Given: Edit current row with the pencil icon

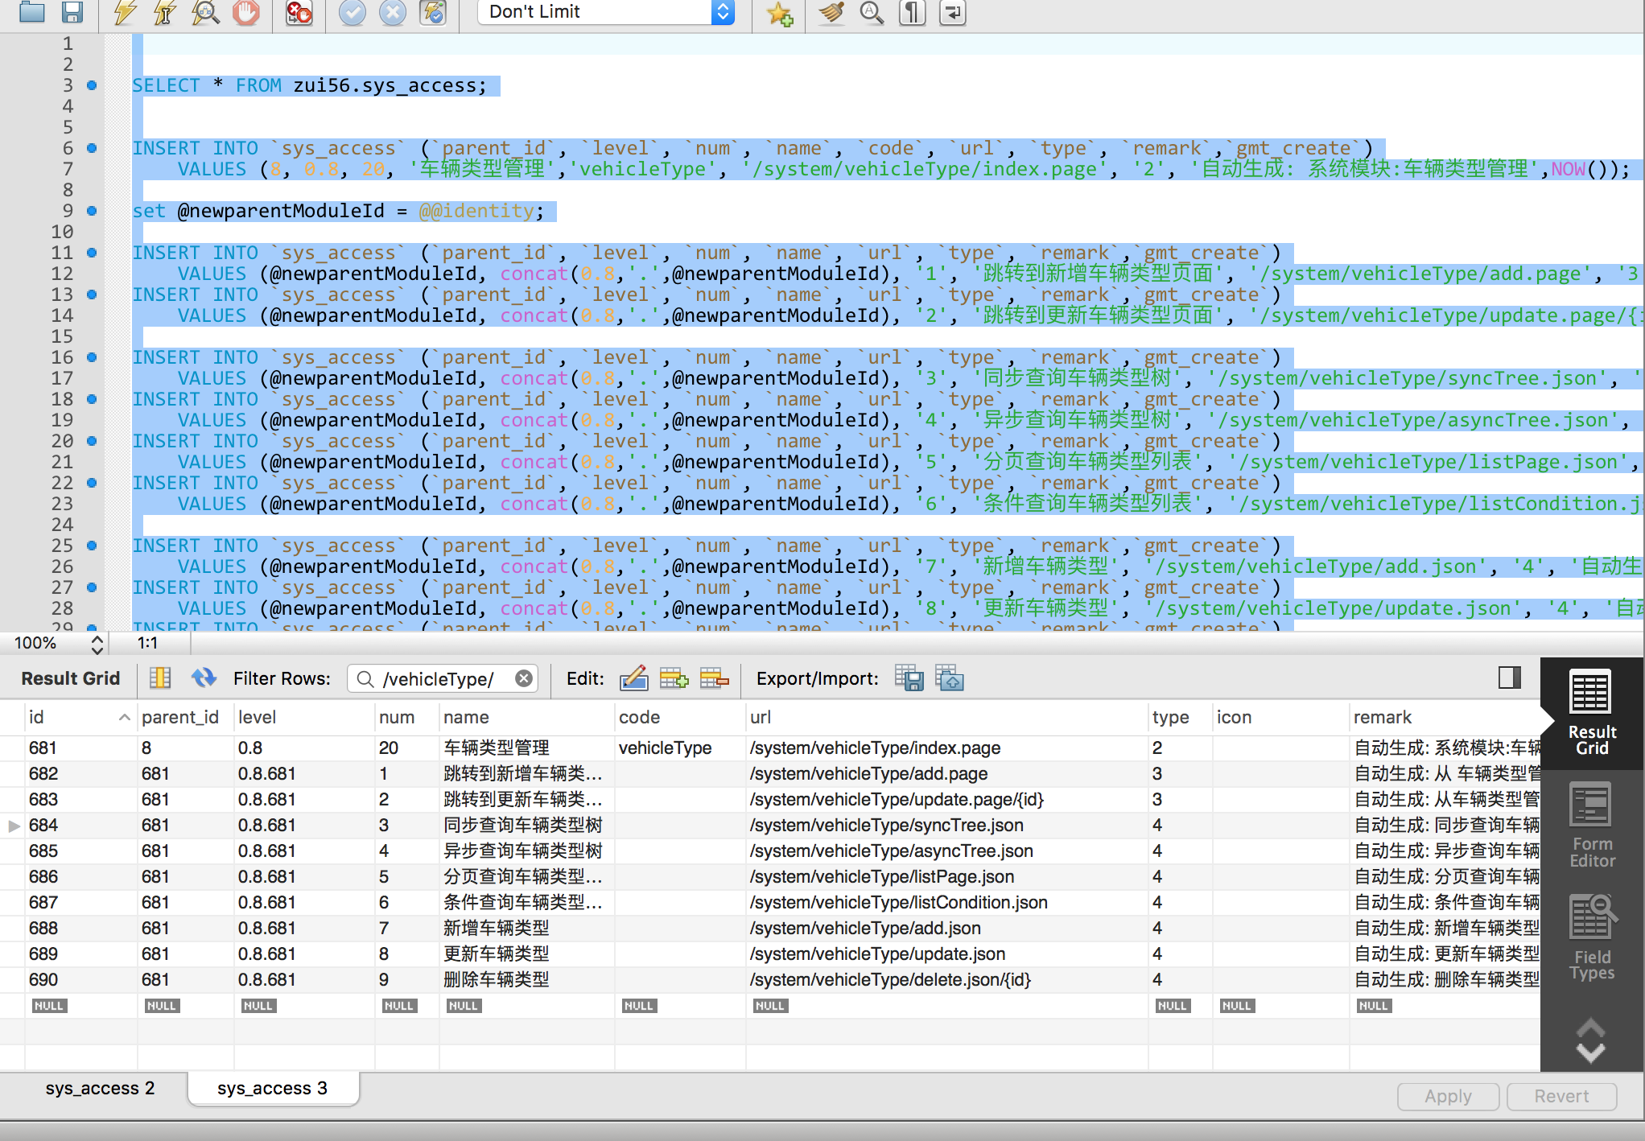Looking at the screenshot, I should (x=633, y=678).
